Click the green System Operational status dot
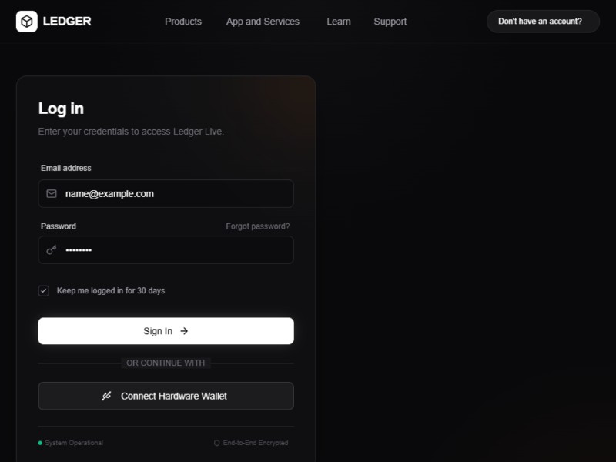The width and height of the screenshot is (616, 462). (x=40, y=443)
